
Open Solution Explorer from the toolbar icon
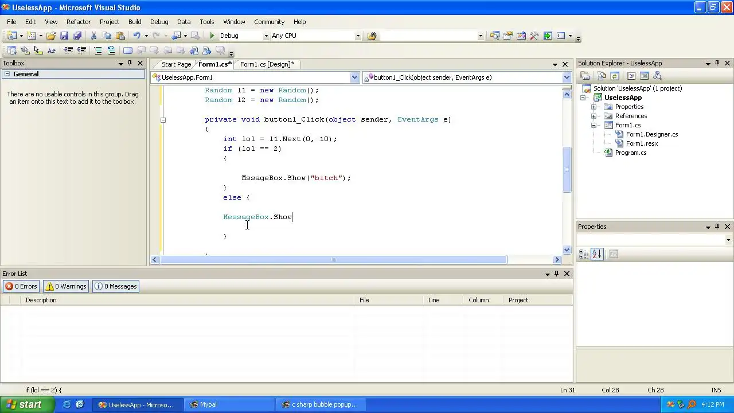coord(494,36)
